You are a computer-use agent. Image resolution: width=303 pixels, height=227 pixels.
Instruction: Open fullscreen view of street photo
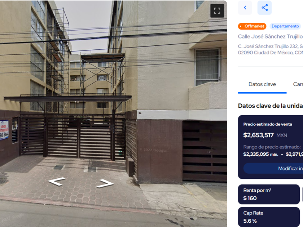point(217,11)
